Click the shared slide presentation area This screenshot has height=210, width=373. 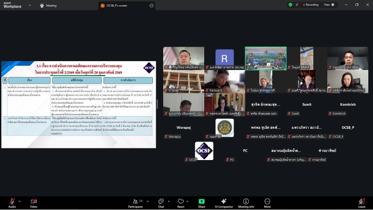click(x=78, y=104)
